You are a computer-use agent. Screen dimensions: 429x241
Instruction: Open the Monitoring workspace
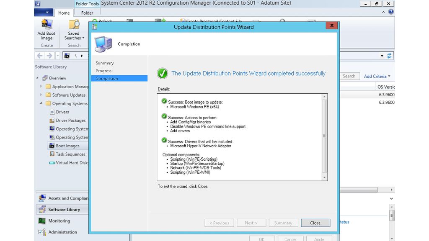click(59, 221)
